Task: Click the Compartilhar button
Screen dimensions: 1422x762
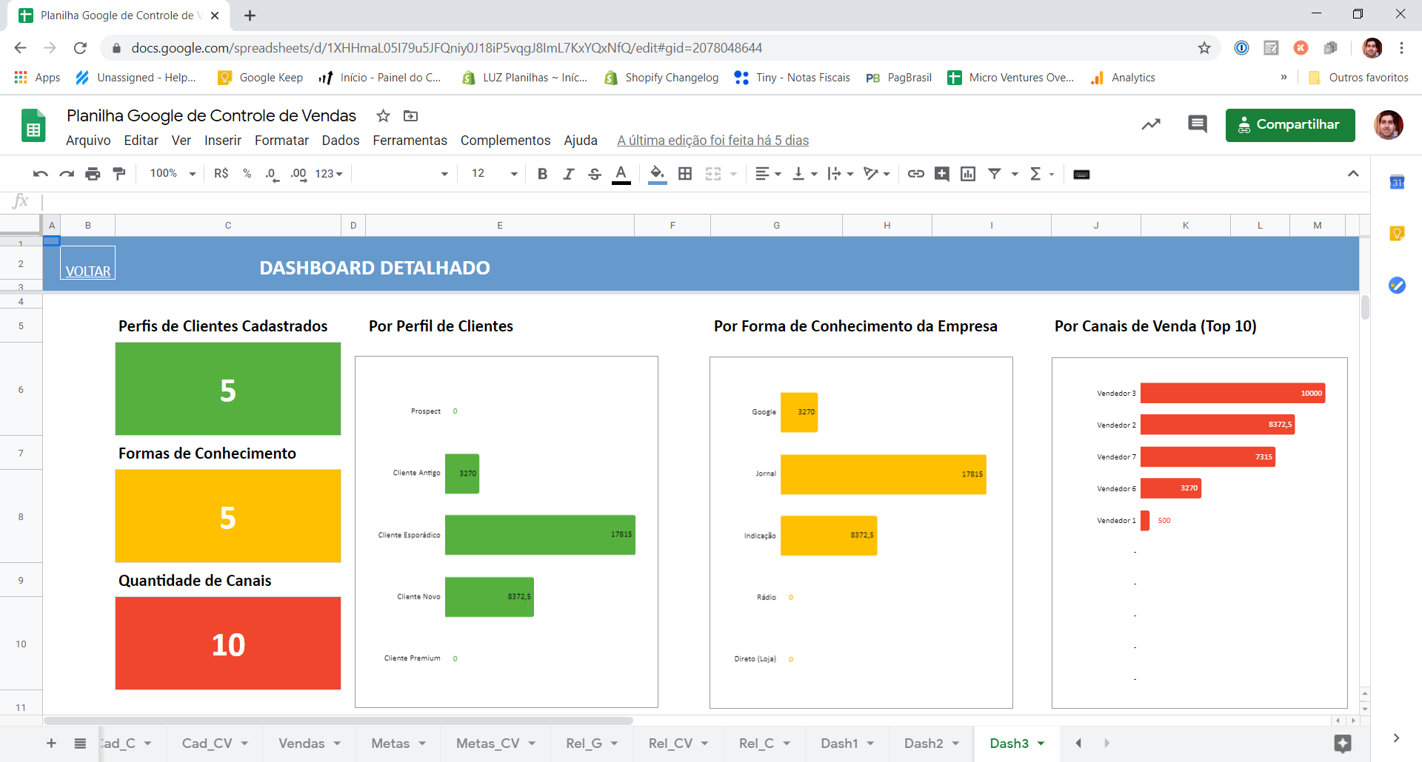Action: pyautogui.click(x=1290, y=125)
